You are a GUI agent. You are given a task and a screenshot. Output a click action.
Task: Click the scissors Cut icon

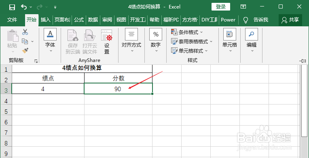coord(25,32)
